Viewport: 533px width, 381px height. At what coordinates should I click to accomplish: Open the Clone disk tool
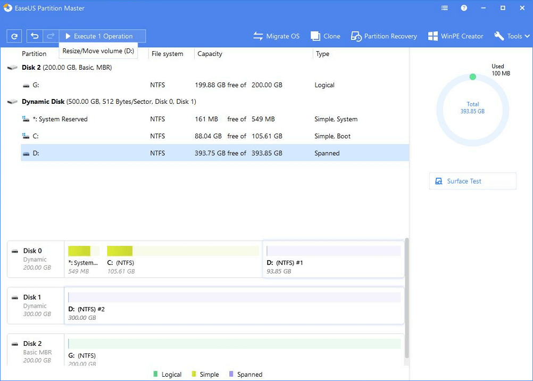click(x=326, y=36)
